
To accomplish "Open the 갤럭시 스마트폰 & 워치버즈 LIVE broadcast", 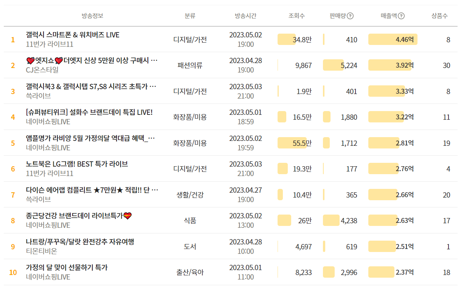I will point(73,35).
